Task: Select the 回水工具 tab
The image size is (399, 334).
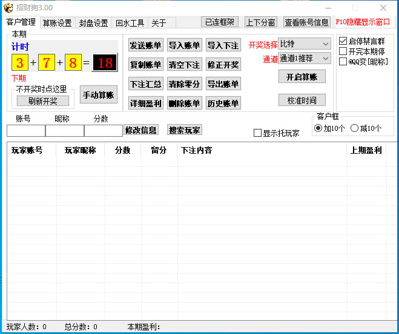Action: 130,23
